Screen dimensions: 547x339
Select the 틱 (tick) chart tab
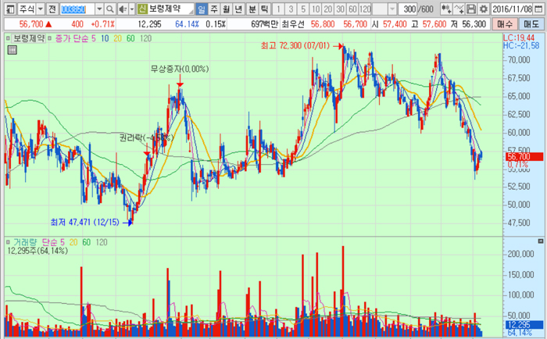coord(264,9)
